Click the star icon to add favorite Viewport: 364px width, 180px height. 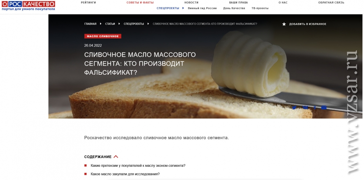284,24
